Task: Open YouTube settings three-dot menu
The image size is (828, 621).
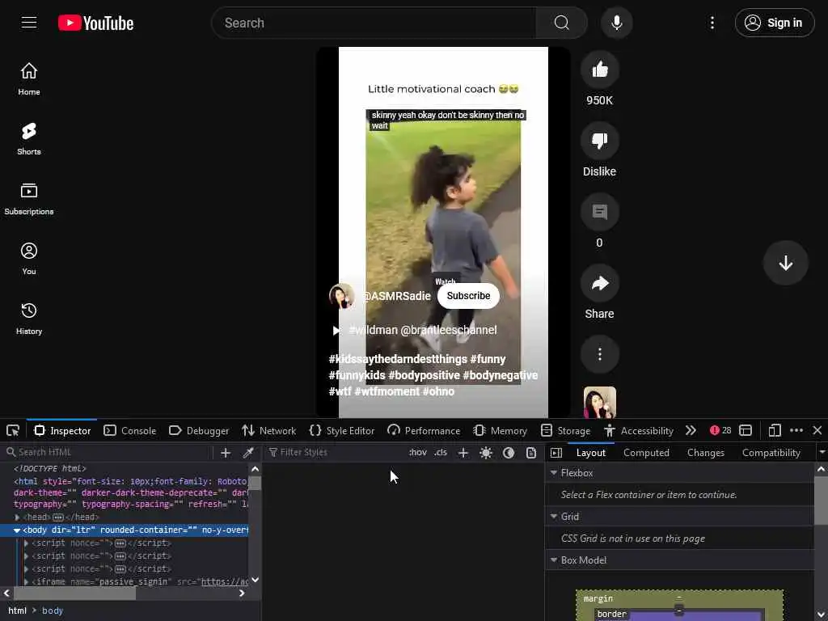Action: [712, 23]
